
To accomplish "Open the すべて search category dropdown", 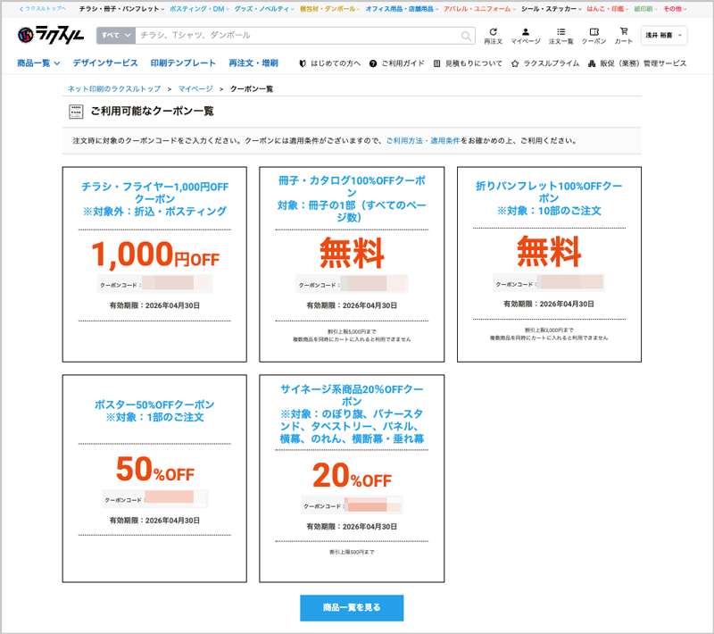I will (x=116, y=37).
